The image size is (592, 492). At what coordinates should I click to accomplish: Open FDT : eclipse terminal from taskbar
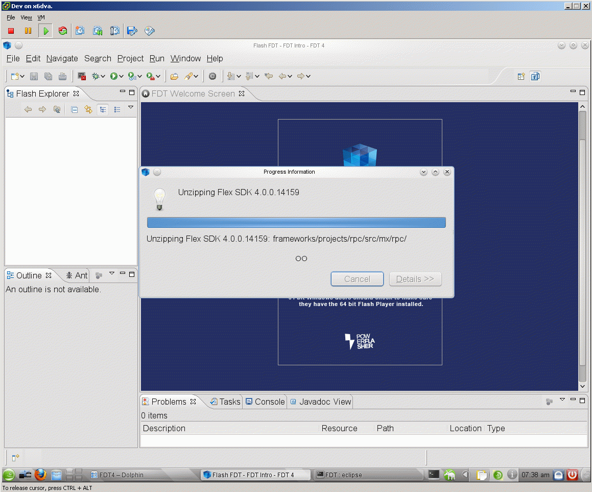(368, 475)
